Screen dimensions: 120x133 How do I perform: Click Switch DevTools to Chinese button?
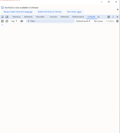pyautogui.click(x=50, y=12)
